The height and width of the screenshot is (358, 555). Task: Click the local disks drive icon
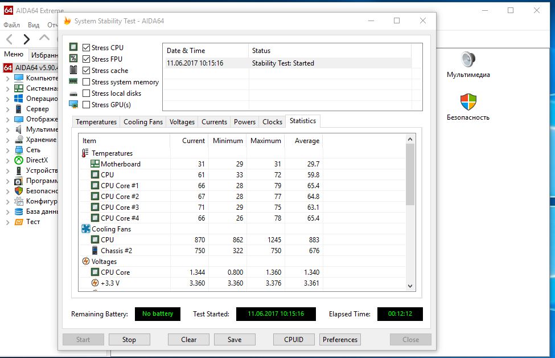coord(73,94)
